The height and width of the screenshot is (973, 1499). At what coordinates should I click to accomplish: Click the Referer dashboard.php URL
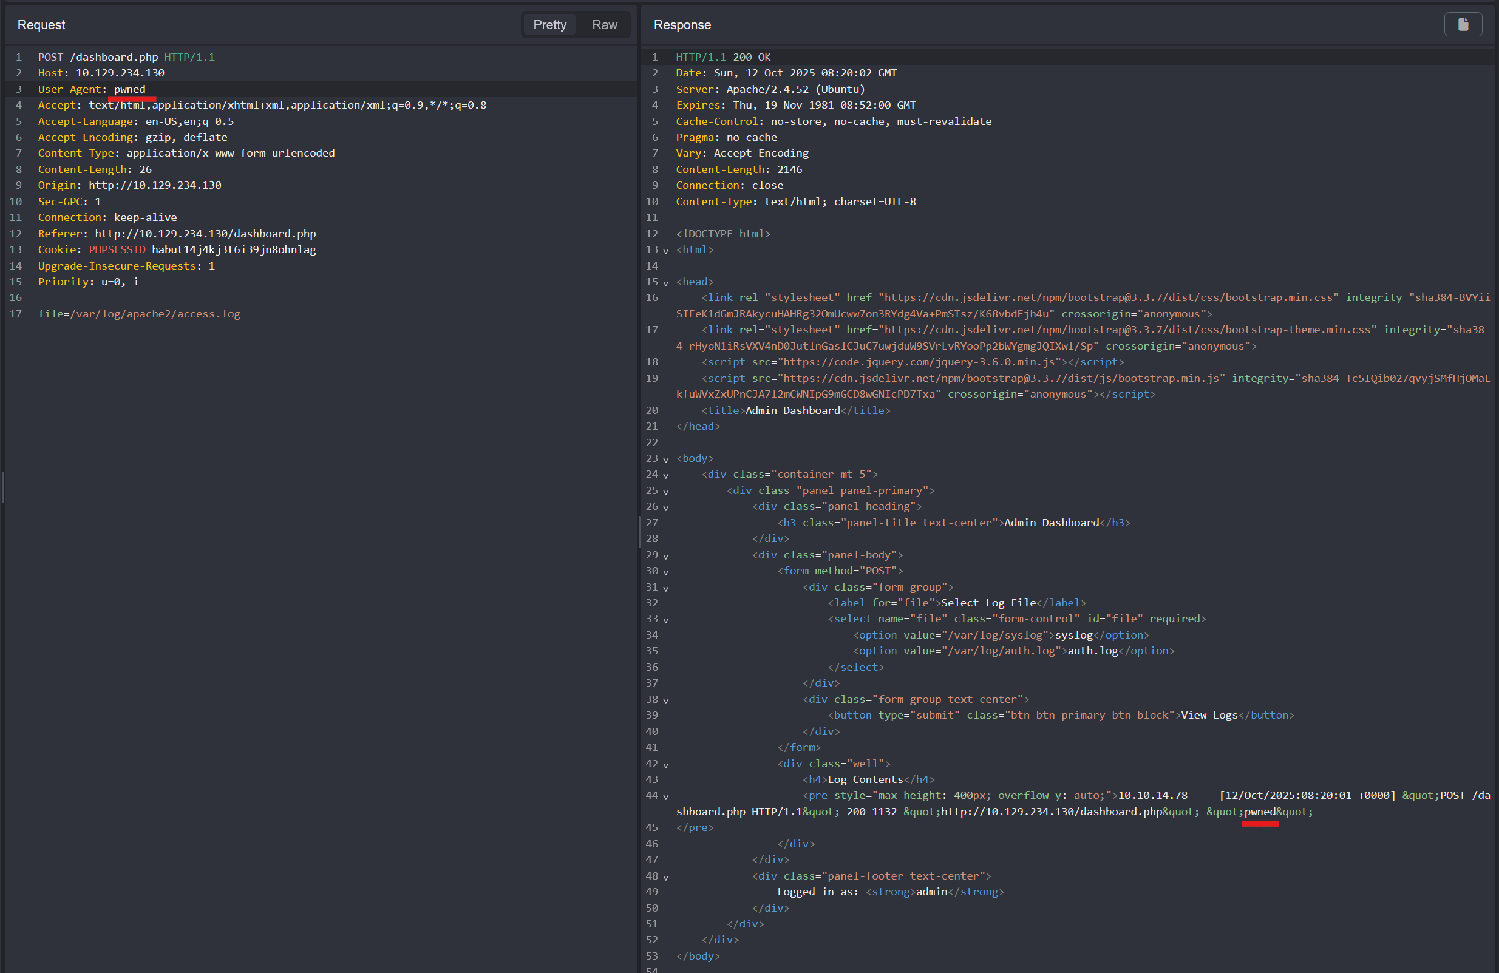pyautogui.click(x=205, y=234)
